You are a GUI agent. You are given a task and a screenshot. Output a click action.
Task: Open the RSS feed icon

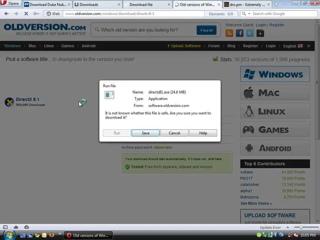tap(229, 33)
